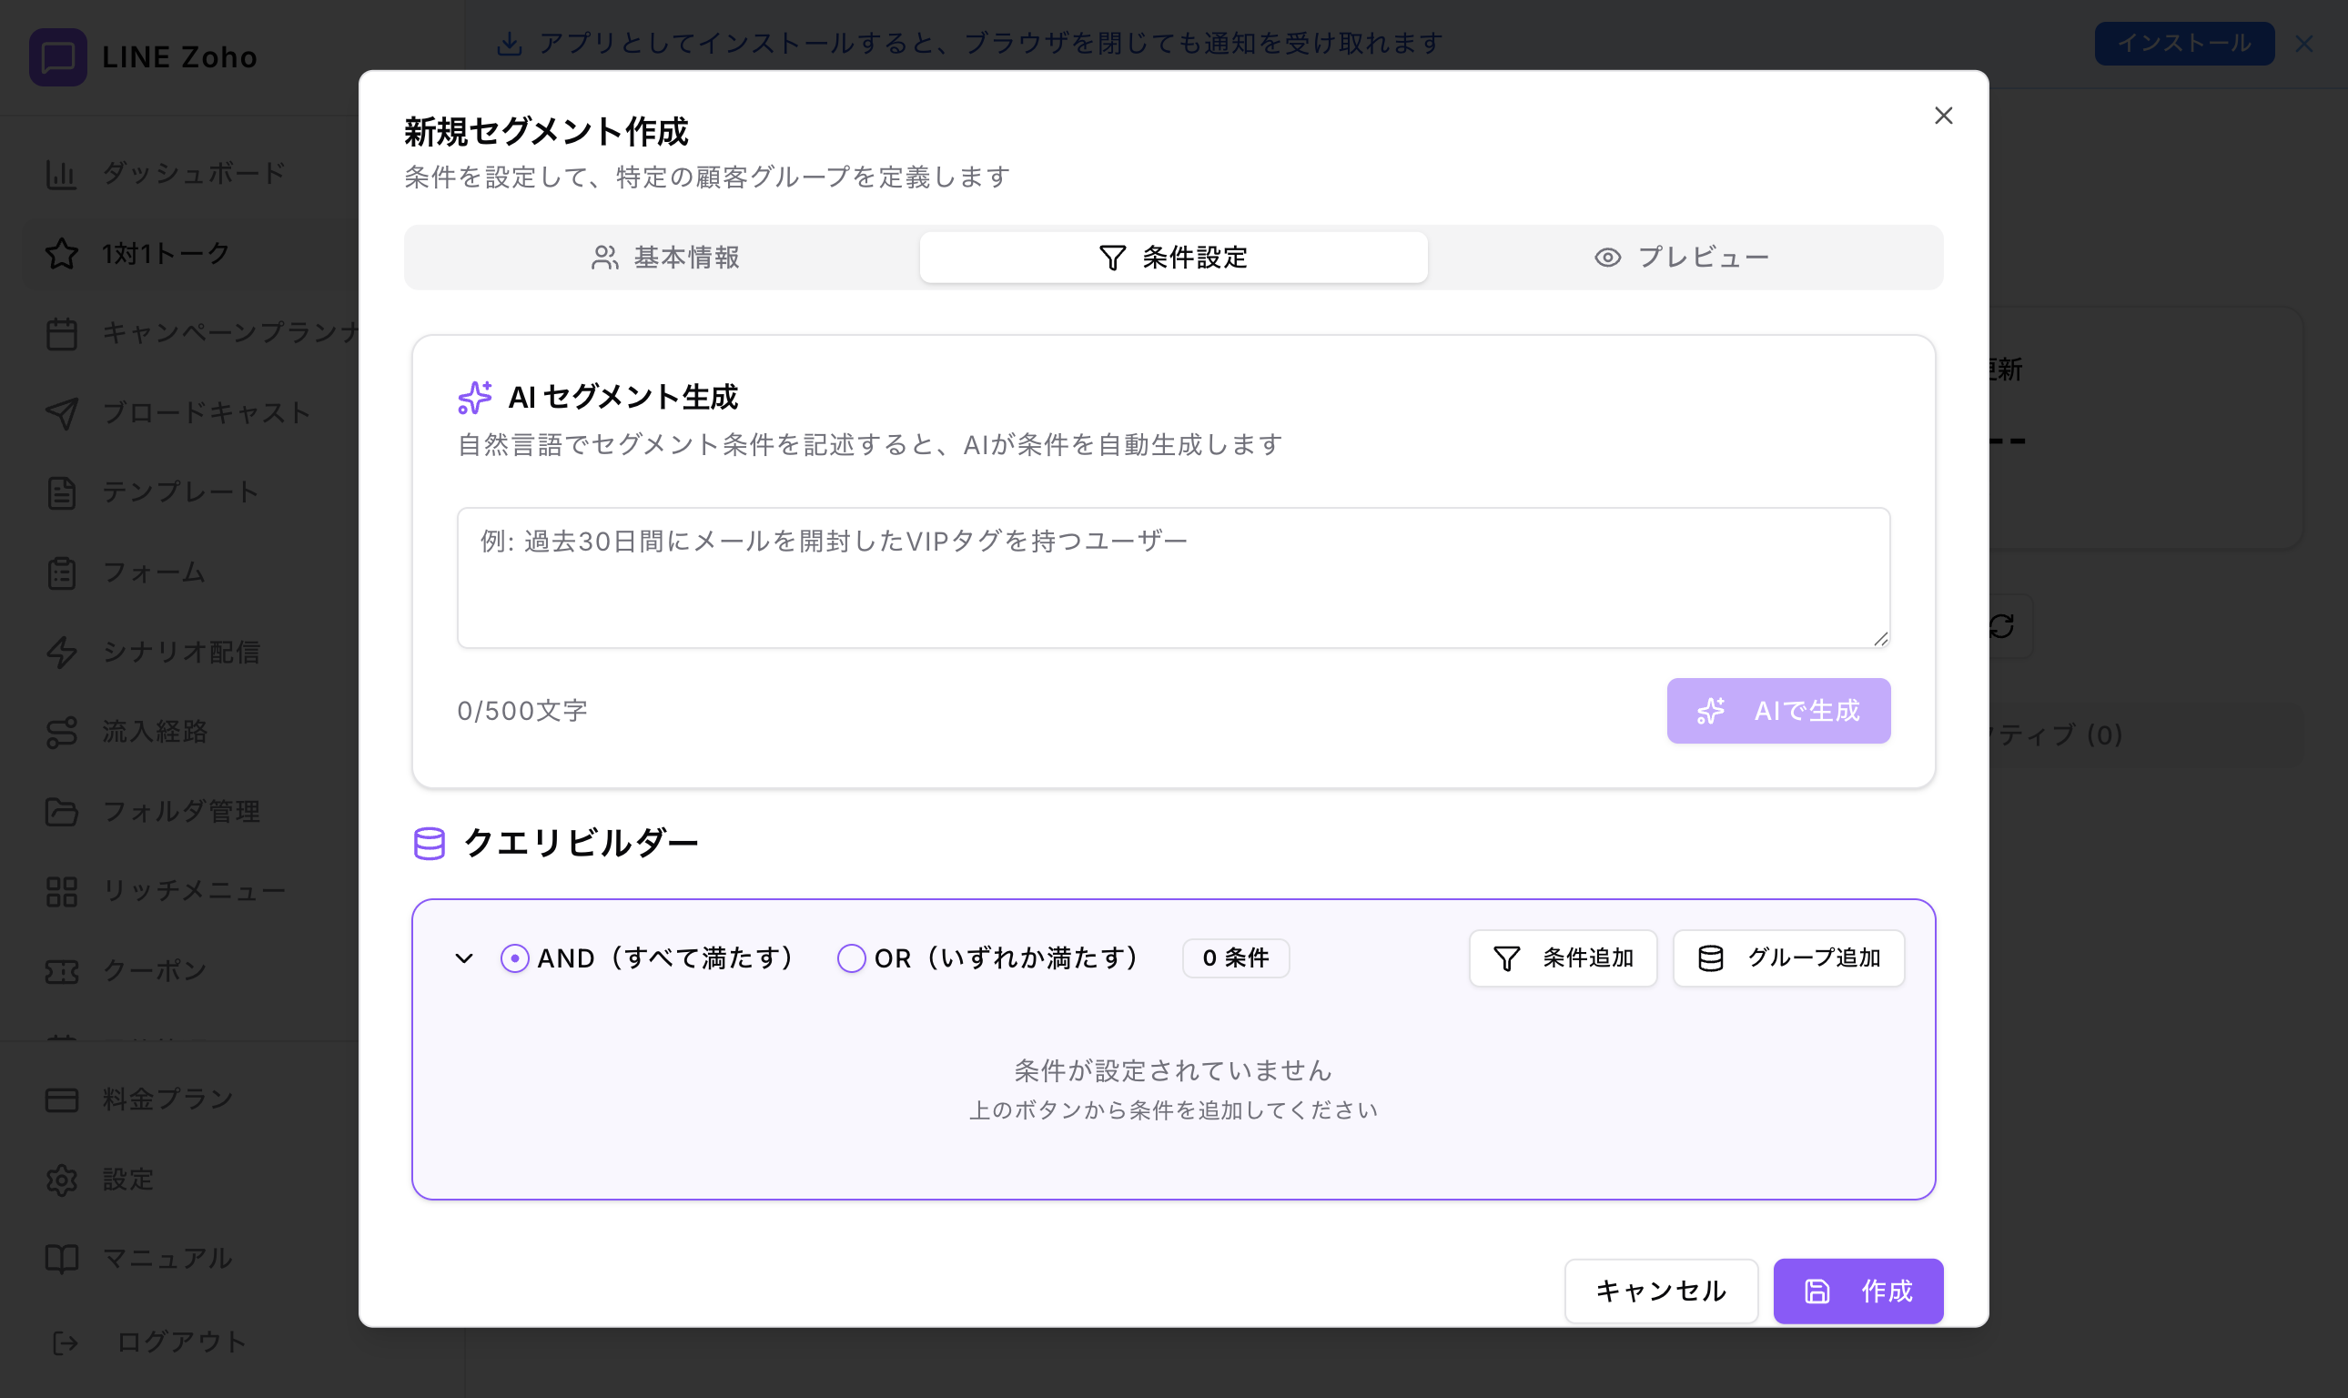2348x1398 pixels.
Task: Collapse the query builder group chevron
Action: 463,957
